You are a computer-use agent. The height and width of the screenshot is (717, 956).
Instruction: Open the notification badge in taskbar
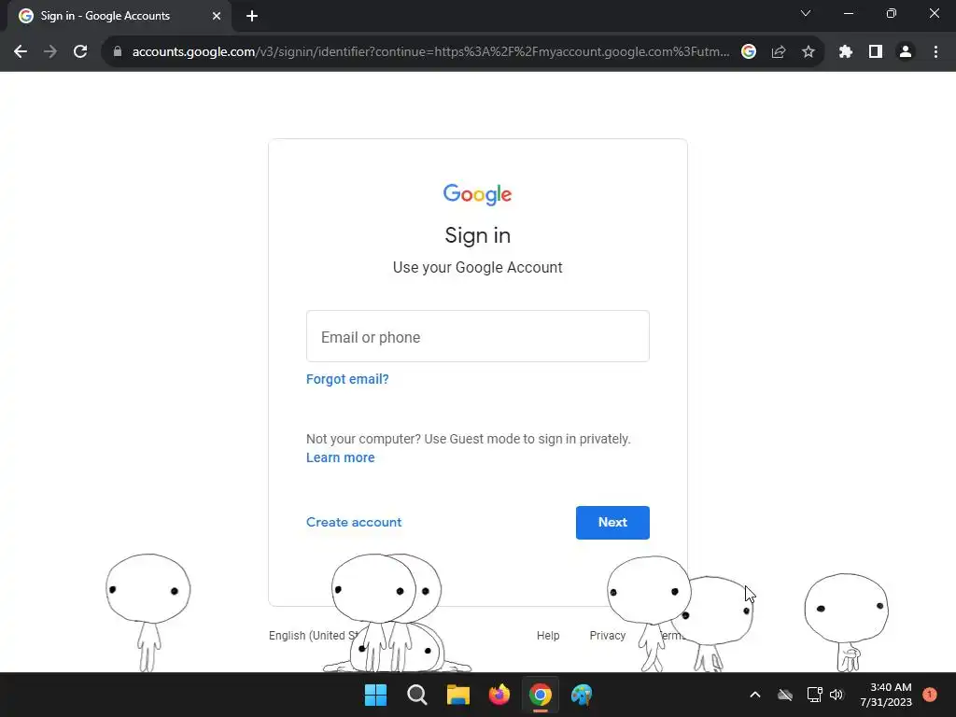point(930,695)
